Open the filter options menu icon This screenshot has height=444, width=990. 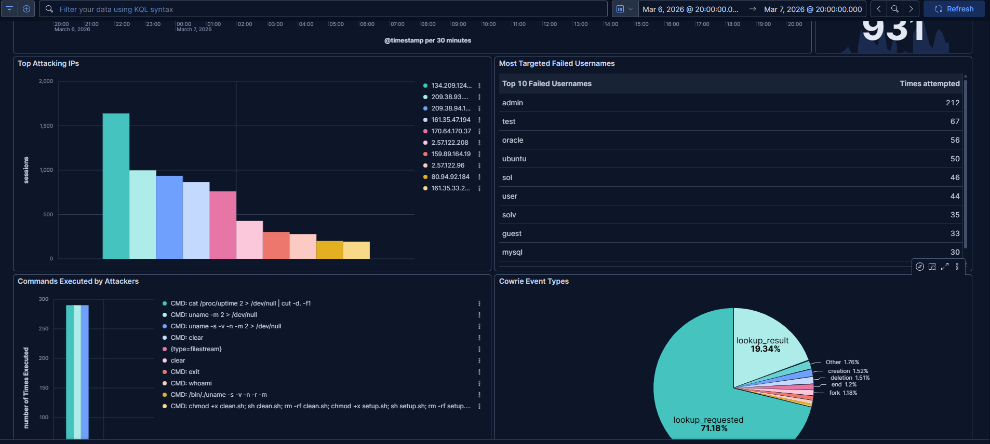[9, 9]
